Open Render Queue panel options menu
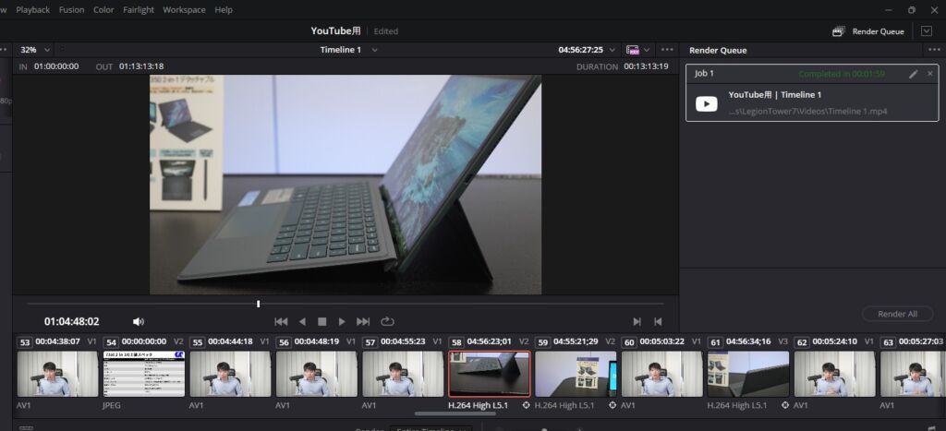The image size is (946, 431). (933, 50)
